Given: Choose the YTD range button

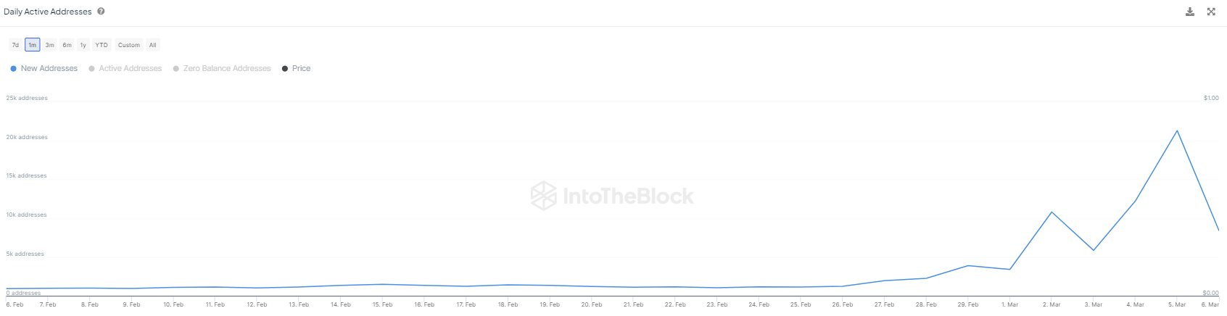Looking at the screenshot, I should tap(102, 45).
